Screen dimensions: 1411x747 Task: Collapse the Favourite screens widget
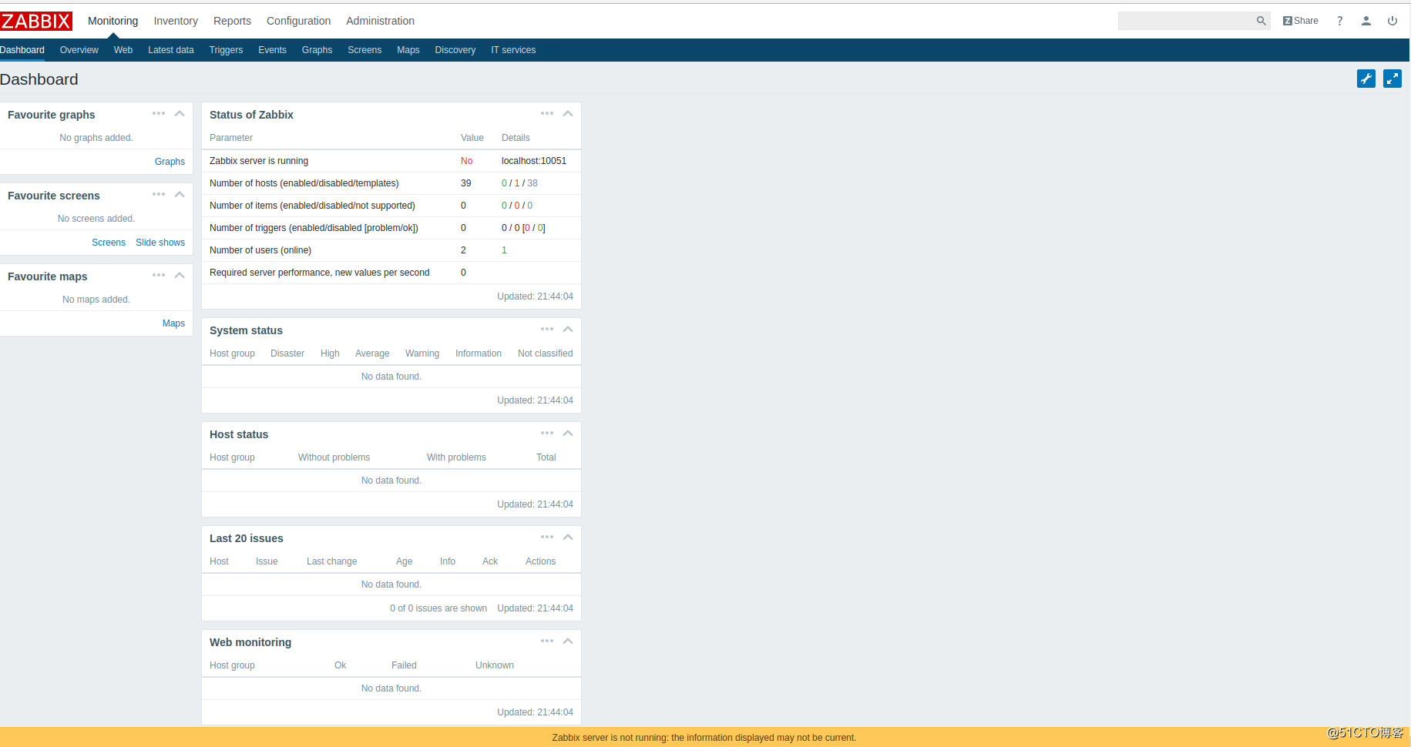(180, 194)
